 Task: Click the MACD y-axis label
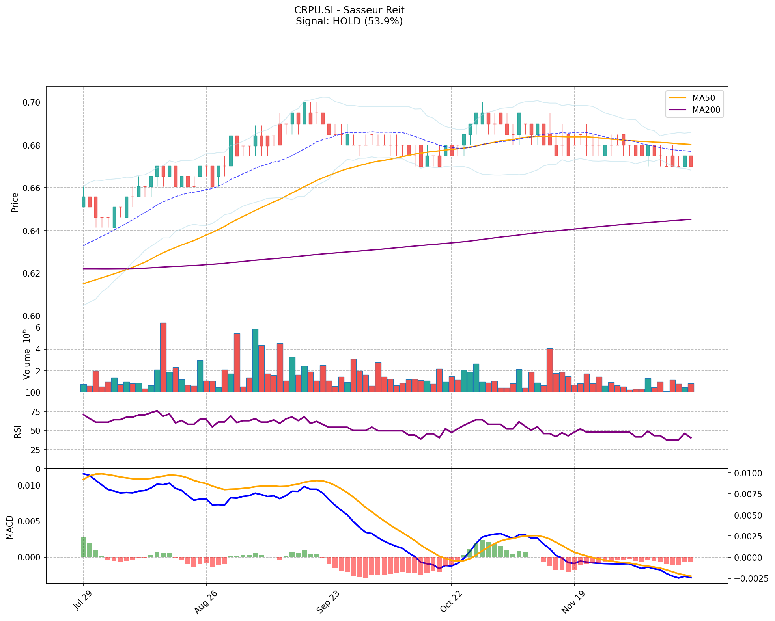coord(10,527)
